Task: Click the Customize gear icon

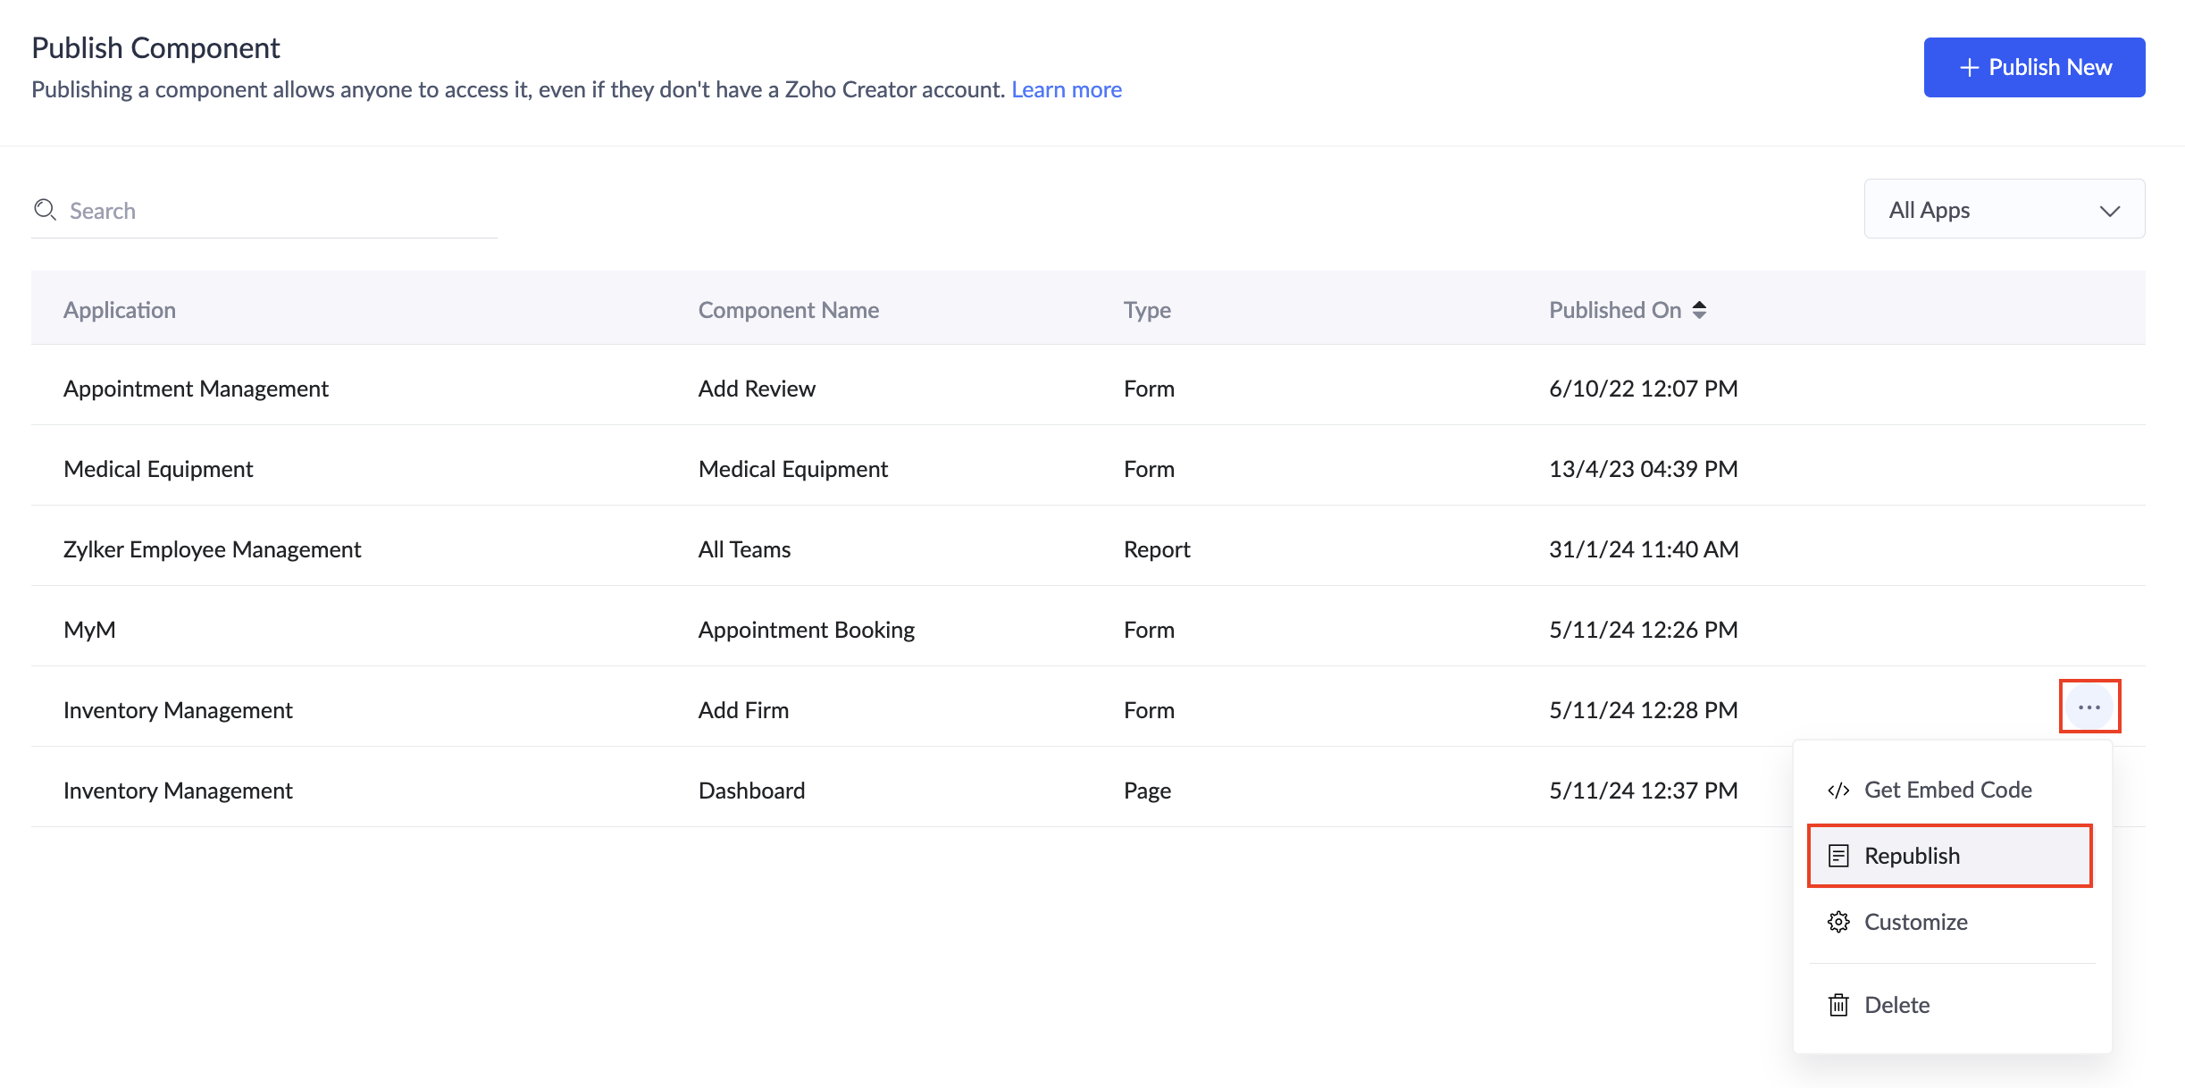Action: click(x=1838, y=922)
